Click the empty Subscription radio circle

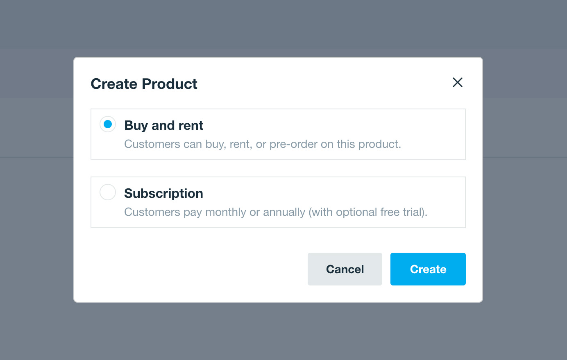coord(107,192)
